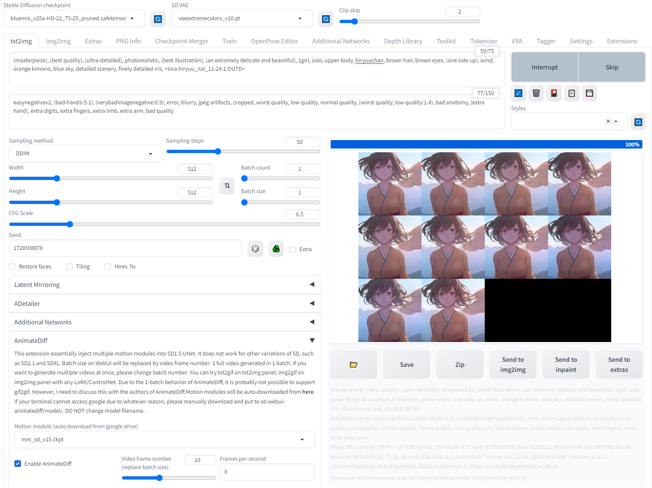The height and width of the screenshot is (488, 652).
Task: Click the generated image grid preview
Action: (x=485, y=246)
